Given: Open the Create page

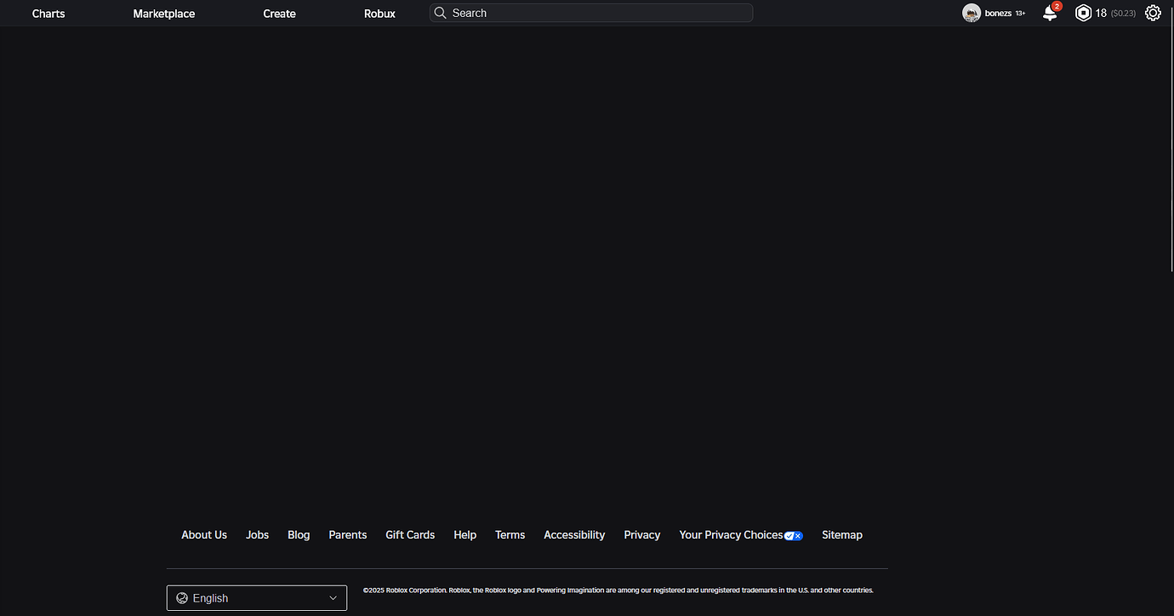Looking at the screenshot, I should (x=280, y=14).
